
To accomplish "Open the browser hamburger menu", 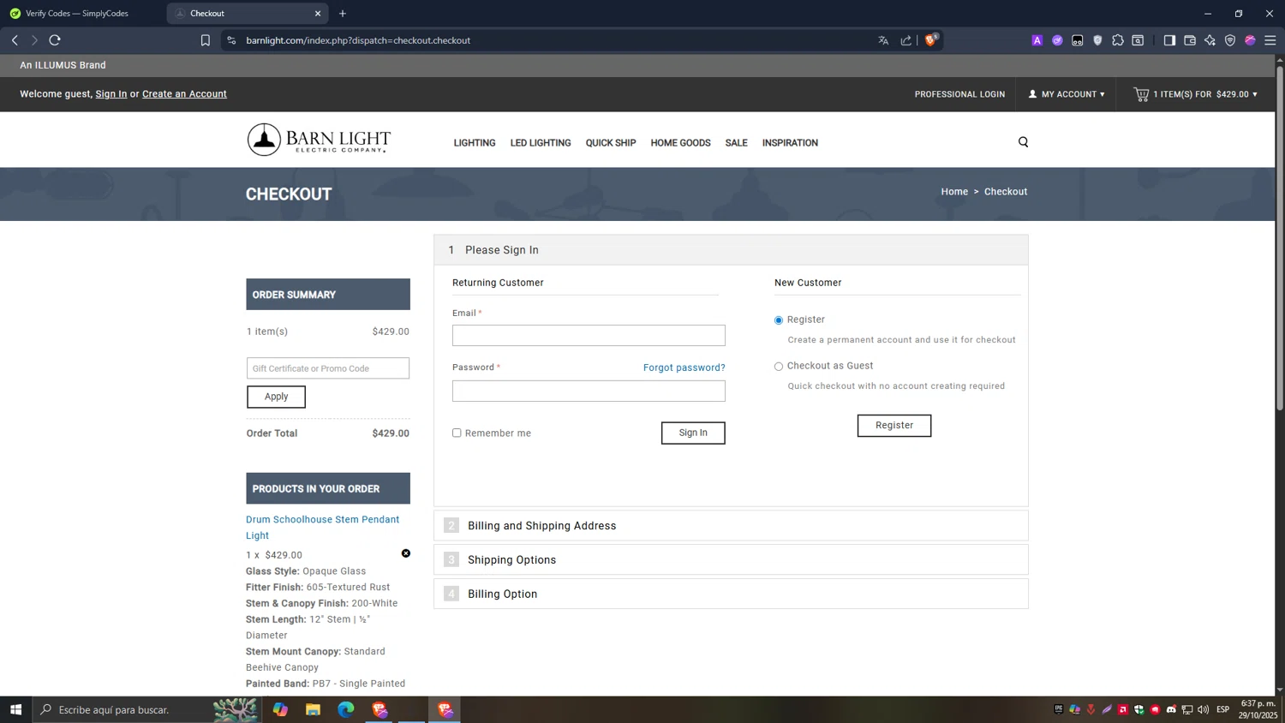I will click(1270, 40).
